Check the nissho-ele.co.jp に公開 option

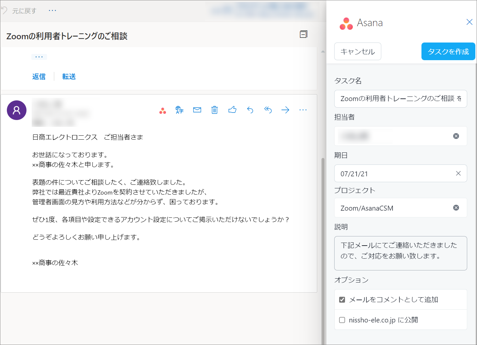pos(342,320)
